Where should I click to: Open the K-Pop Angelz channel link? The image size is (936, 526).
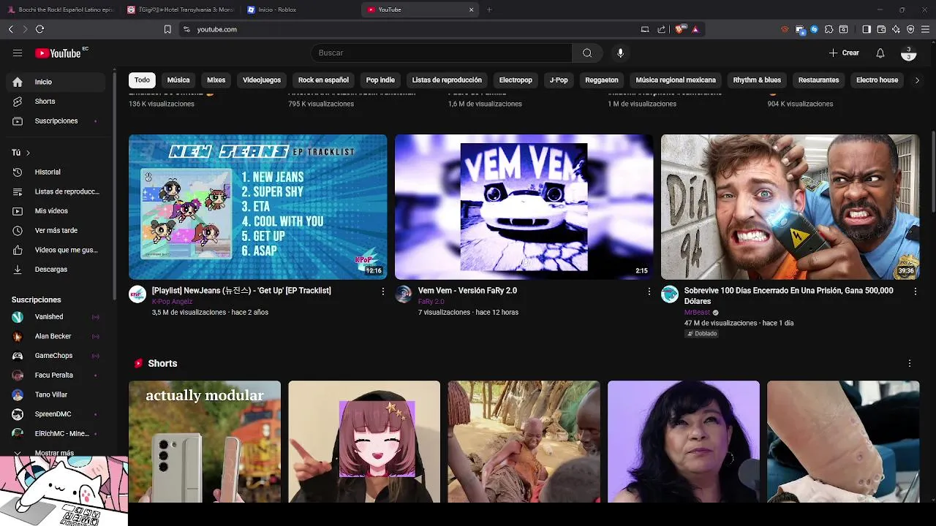(172, 302)
